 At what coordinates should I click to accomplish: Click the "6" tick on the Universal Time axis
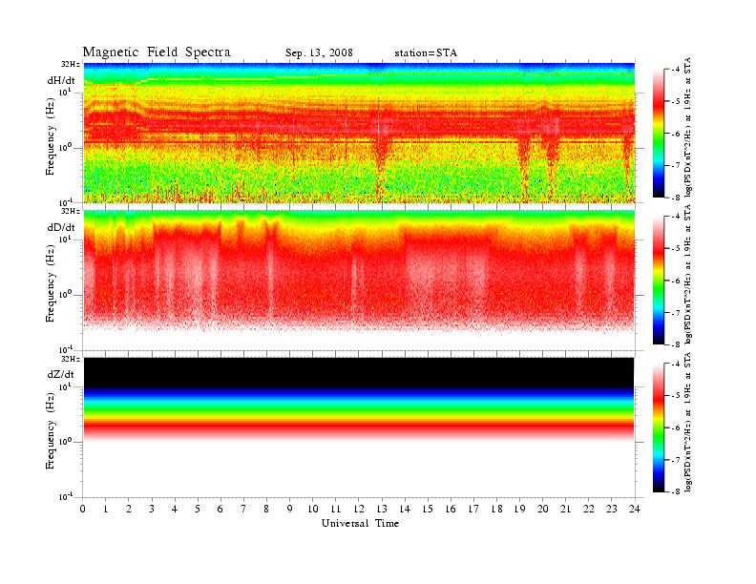coord(220,509)
